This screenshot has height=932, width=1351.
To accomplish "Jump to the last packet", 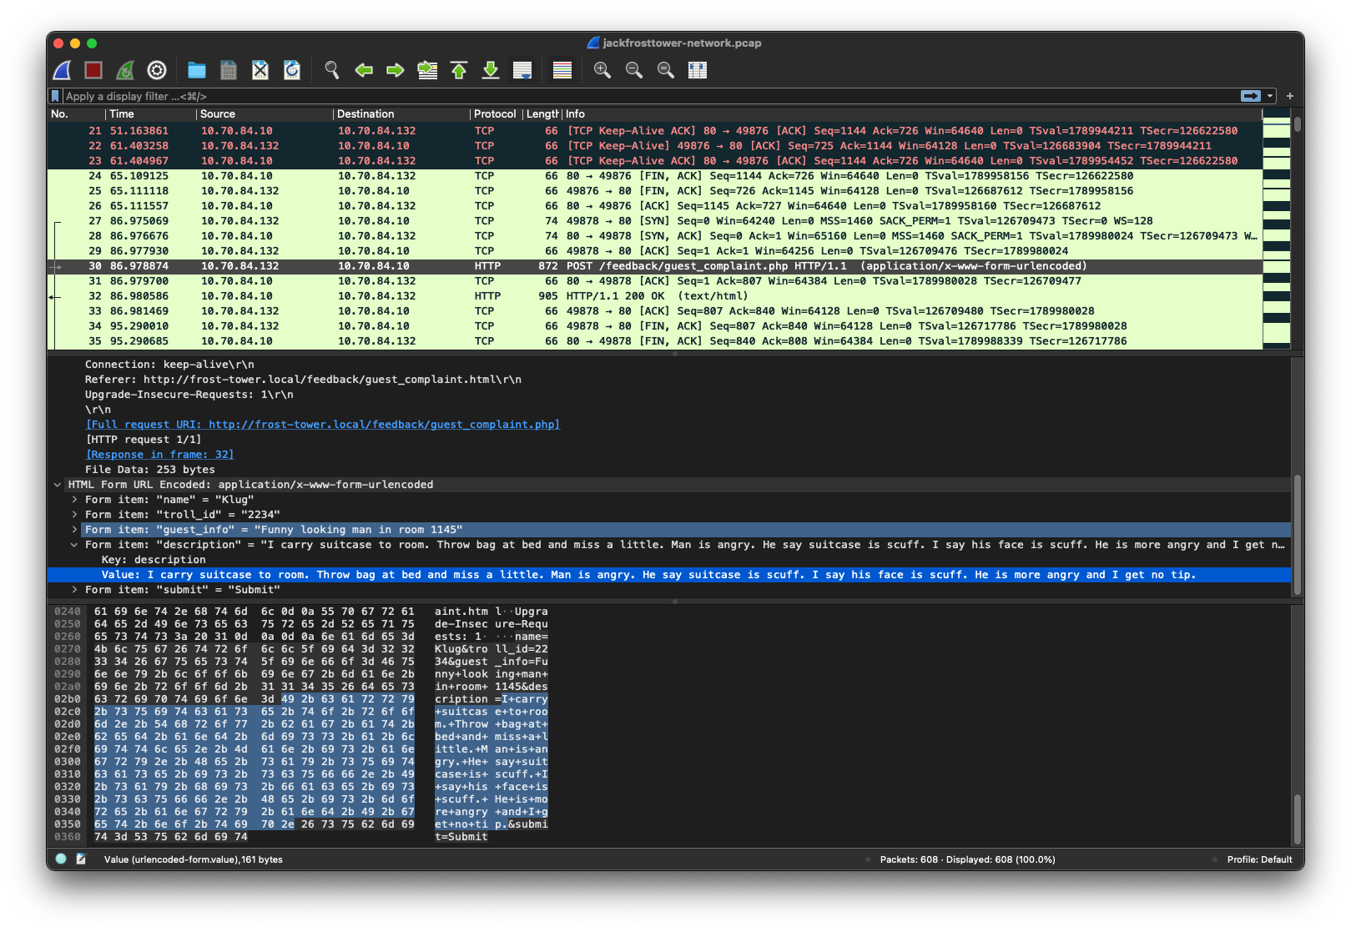I will click(x=491, y=70).
